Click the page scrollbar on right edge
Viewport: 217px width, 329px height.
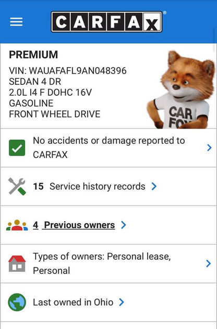point(214,40)
